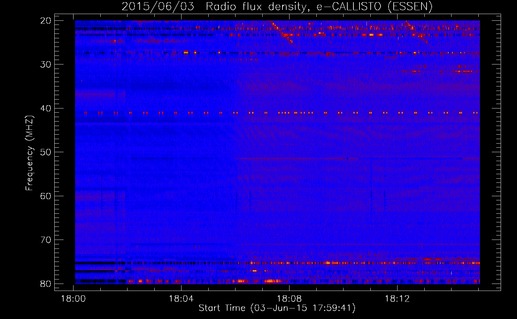Click the 20 frequency tick label
517x319 pixels.
46,21
